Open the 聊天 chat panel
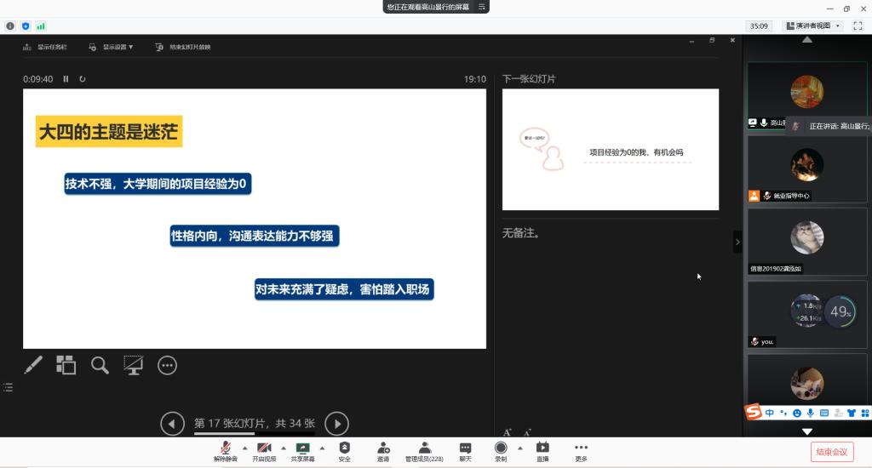The image size is (872, 468). (465, 451)
